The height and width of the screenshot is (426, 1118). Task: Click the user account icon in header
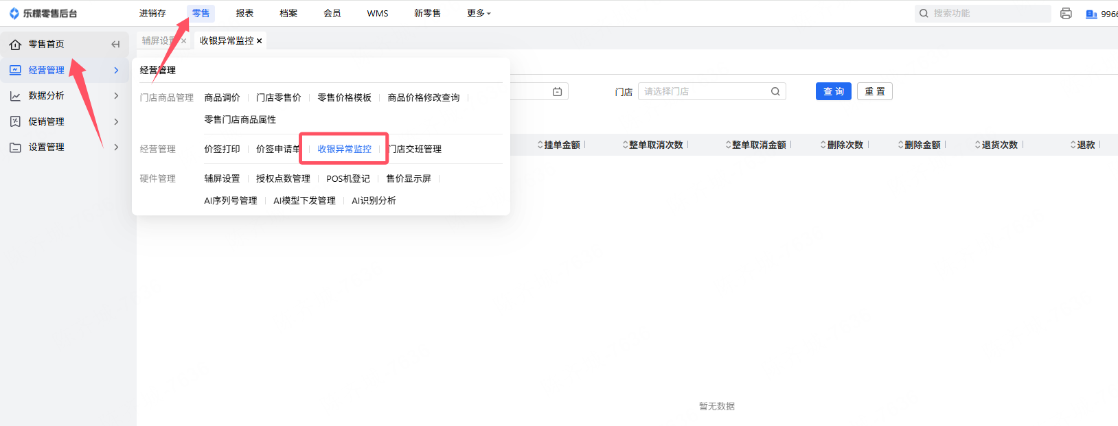1091,14
